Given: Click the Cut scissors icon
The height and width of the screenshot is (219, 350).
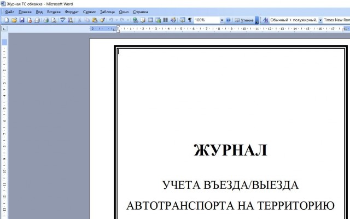Looking at the screenshot, I should [x=79, y=20].
